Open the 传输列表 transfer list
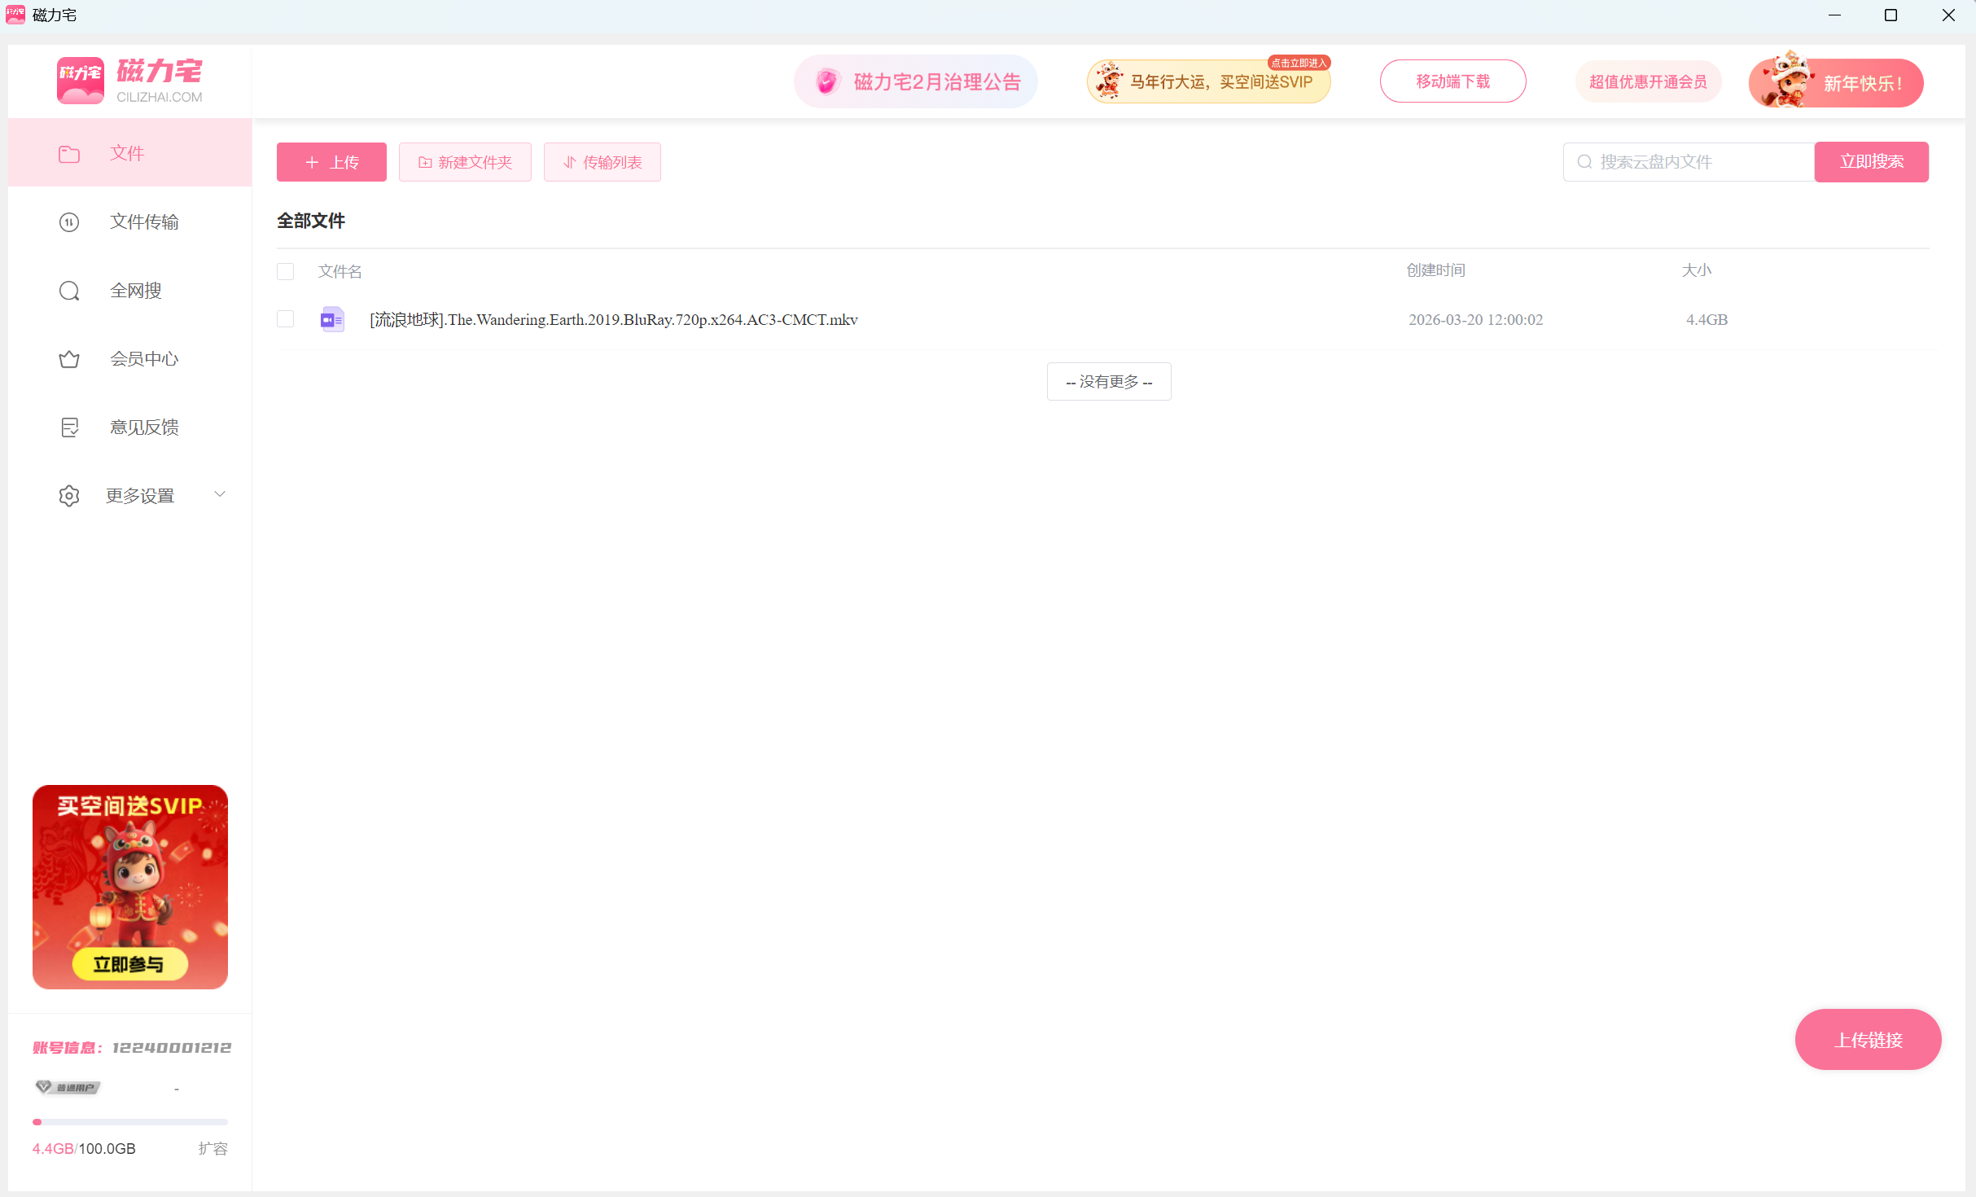The height and width of the screenshot is (1197, 1976). point(602,162)
